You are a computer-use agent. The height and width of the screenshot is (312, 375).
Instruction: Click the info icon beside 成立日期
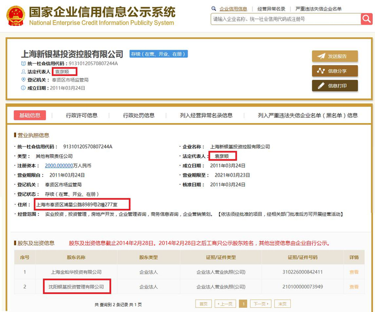click(x=23, y=88)
